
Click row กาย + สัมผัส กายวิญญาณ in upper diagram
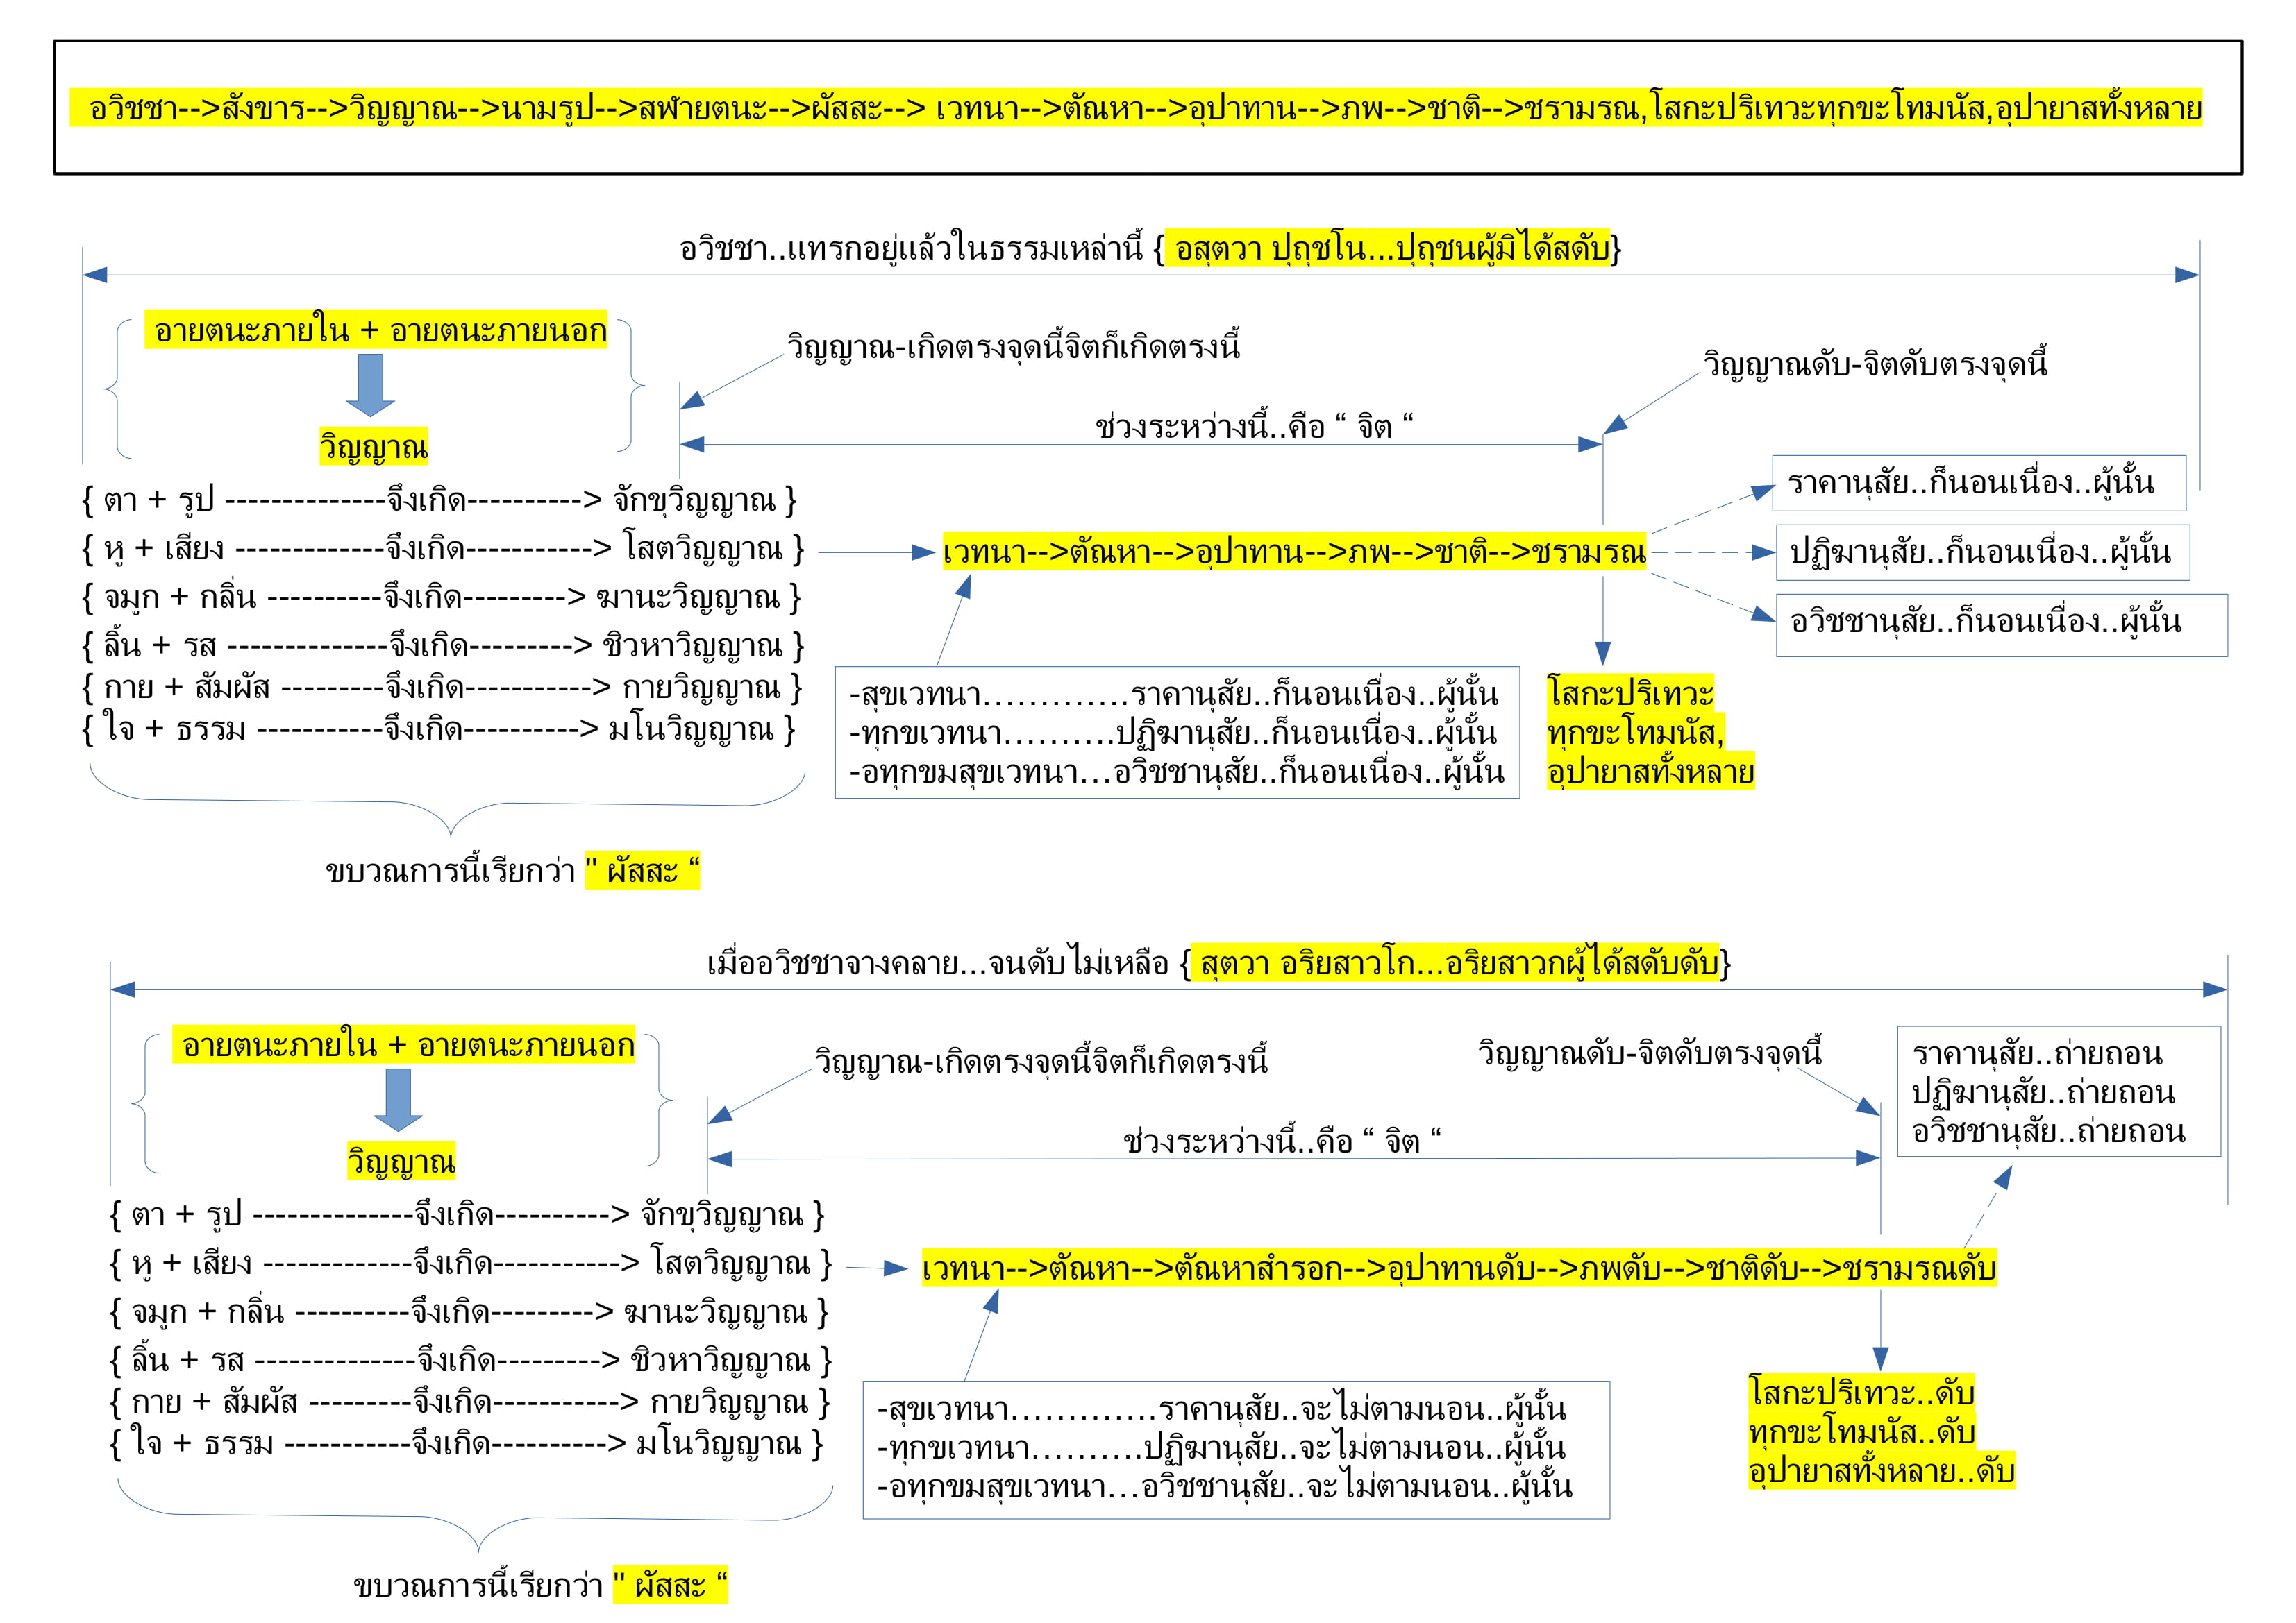pyautogui.click(x=442, y=688)
